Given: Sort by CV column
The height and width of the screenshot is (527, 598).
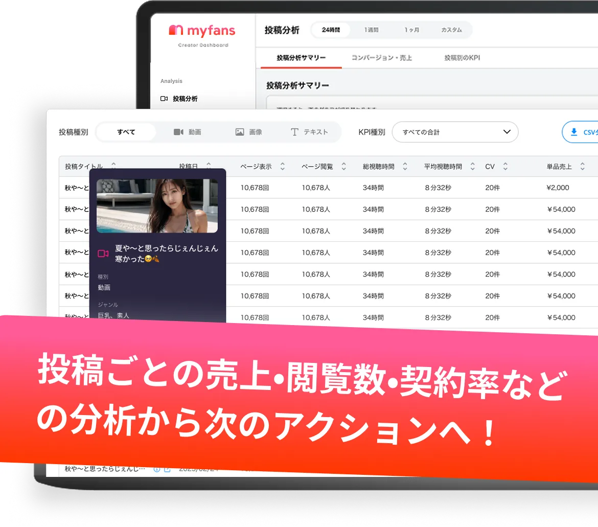Looking at the screenshot, I should tap(505, 166).
